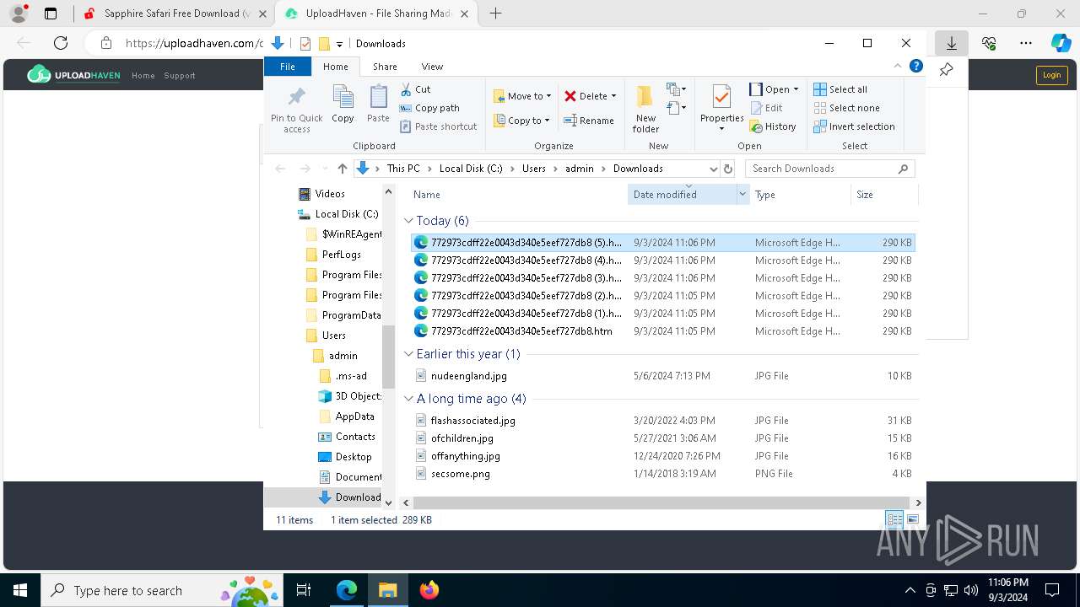Image resolution: width=1080 pixels, height=607 pixels.
Task: Click Cut in the Clipboard group
Action: coord(415,89)
